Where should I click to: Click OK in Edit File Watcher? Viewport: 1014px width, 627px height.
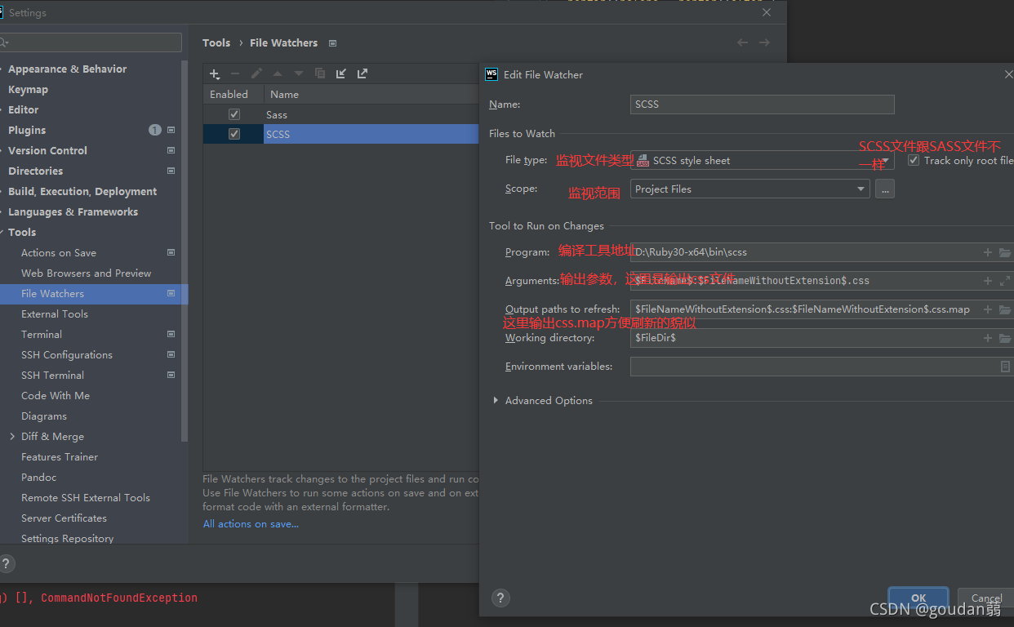[918, 598]
